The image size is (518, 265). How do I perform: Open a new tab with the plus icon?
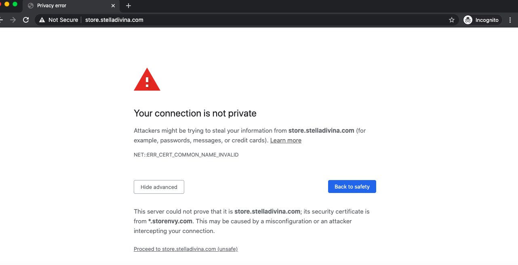128,6
